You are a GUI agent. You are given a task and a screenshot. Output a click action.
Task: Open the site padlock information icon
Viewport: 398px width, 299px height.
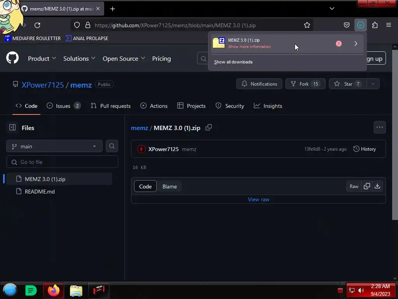[88, 25]
